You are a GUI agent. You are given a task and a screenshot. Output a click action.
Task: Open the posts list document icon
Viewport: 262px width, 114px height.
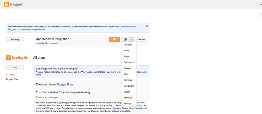[x=125, y=39]
